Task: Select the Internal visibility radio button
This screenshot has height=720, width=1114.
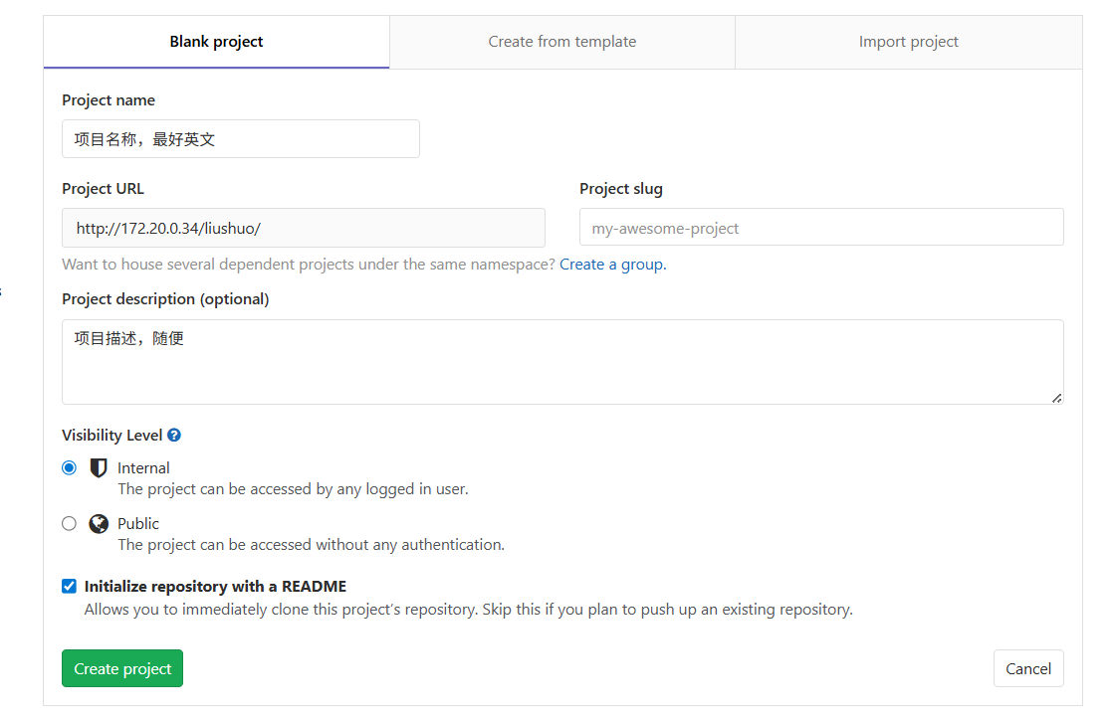Action: (69, 467)
